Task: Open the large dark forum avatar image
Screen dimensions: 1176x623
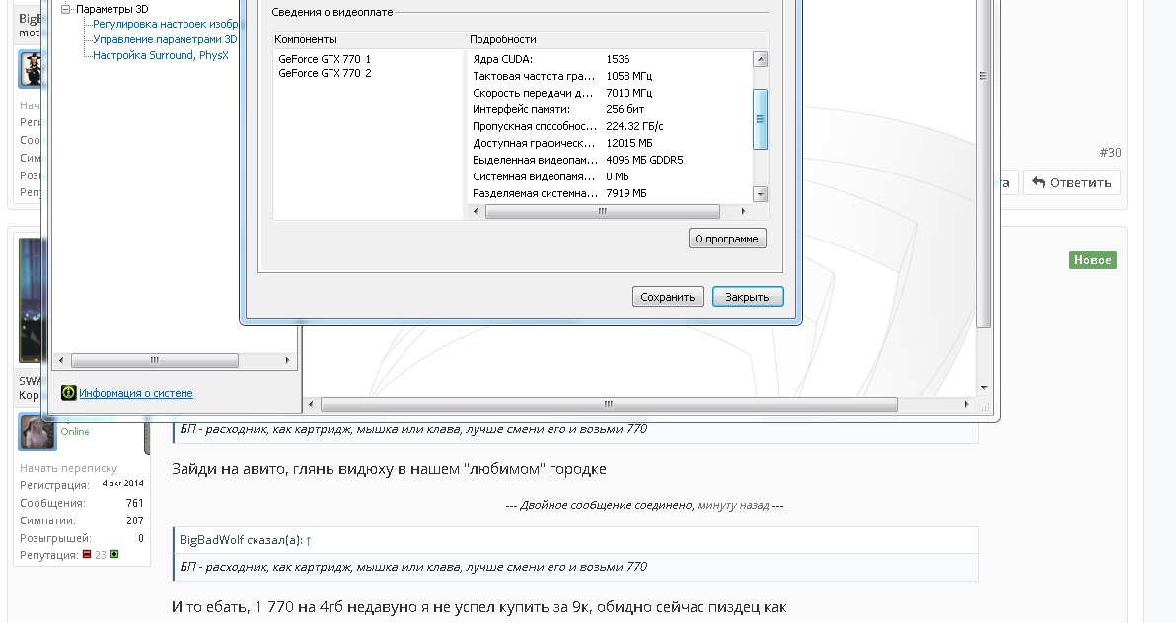Action: (x=30, y=300)
